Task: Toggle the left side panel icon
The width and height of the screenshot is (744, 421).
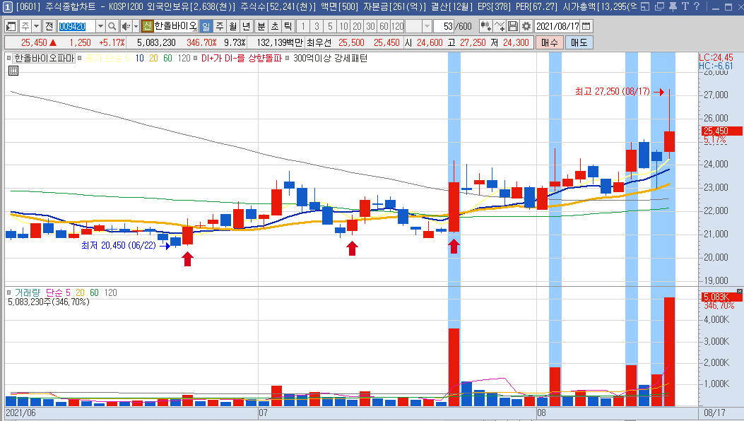Action: coord(11,26)
